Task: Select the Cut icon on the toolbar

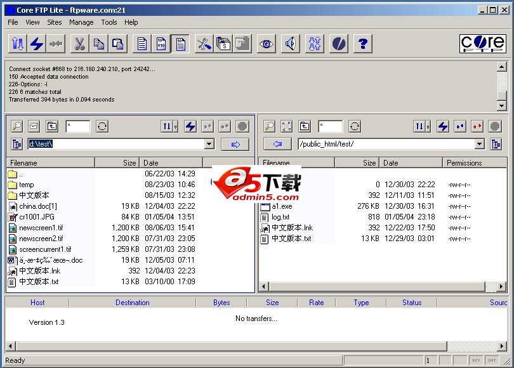Action: tap(79, 44)
